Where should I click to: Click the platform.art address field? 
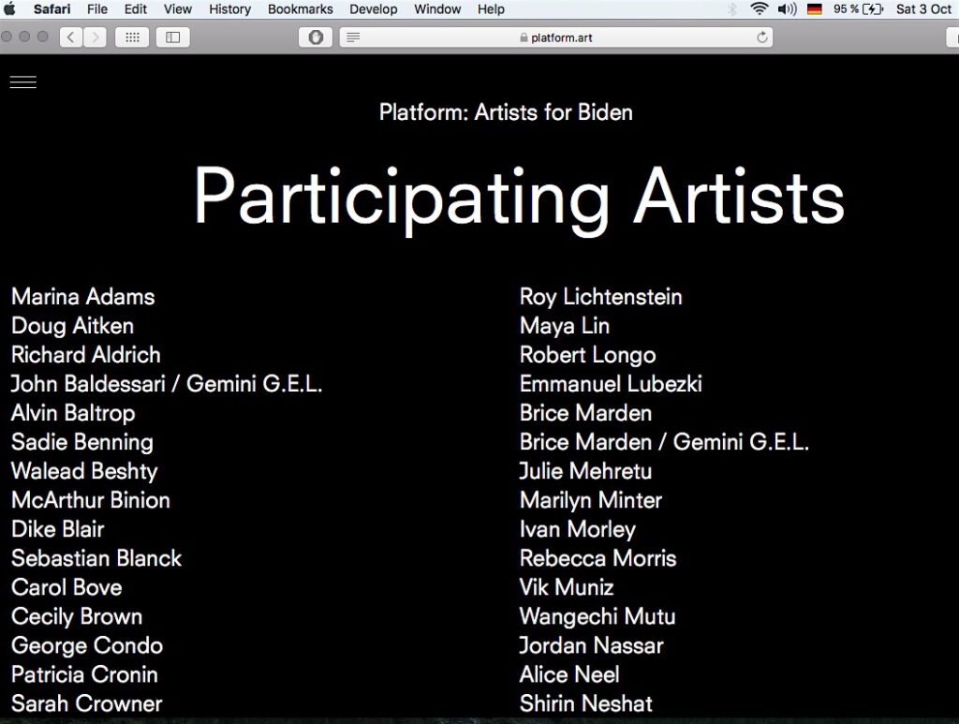tap(556, 37)
